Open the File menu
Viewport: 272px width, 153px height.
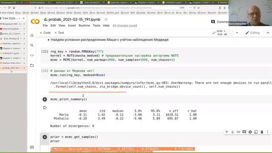tap(45, 25)
